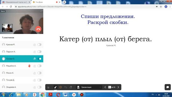The width and height of the screenshot is (172, 97).
Task: Erase drawings by Эльдаева А.
Action: (34, 87)
